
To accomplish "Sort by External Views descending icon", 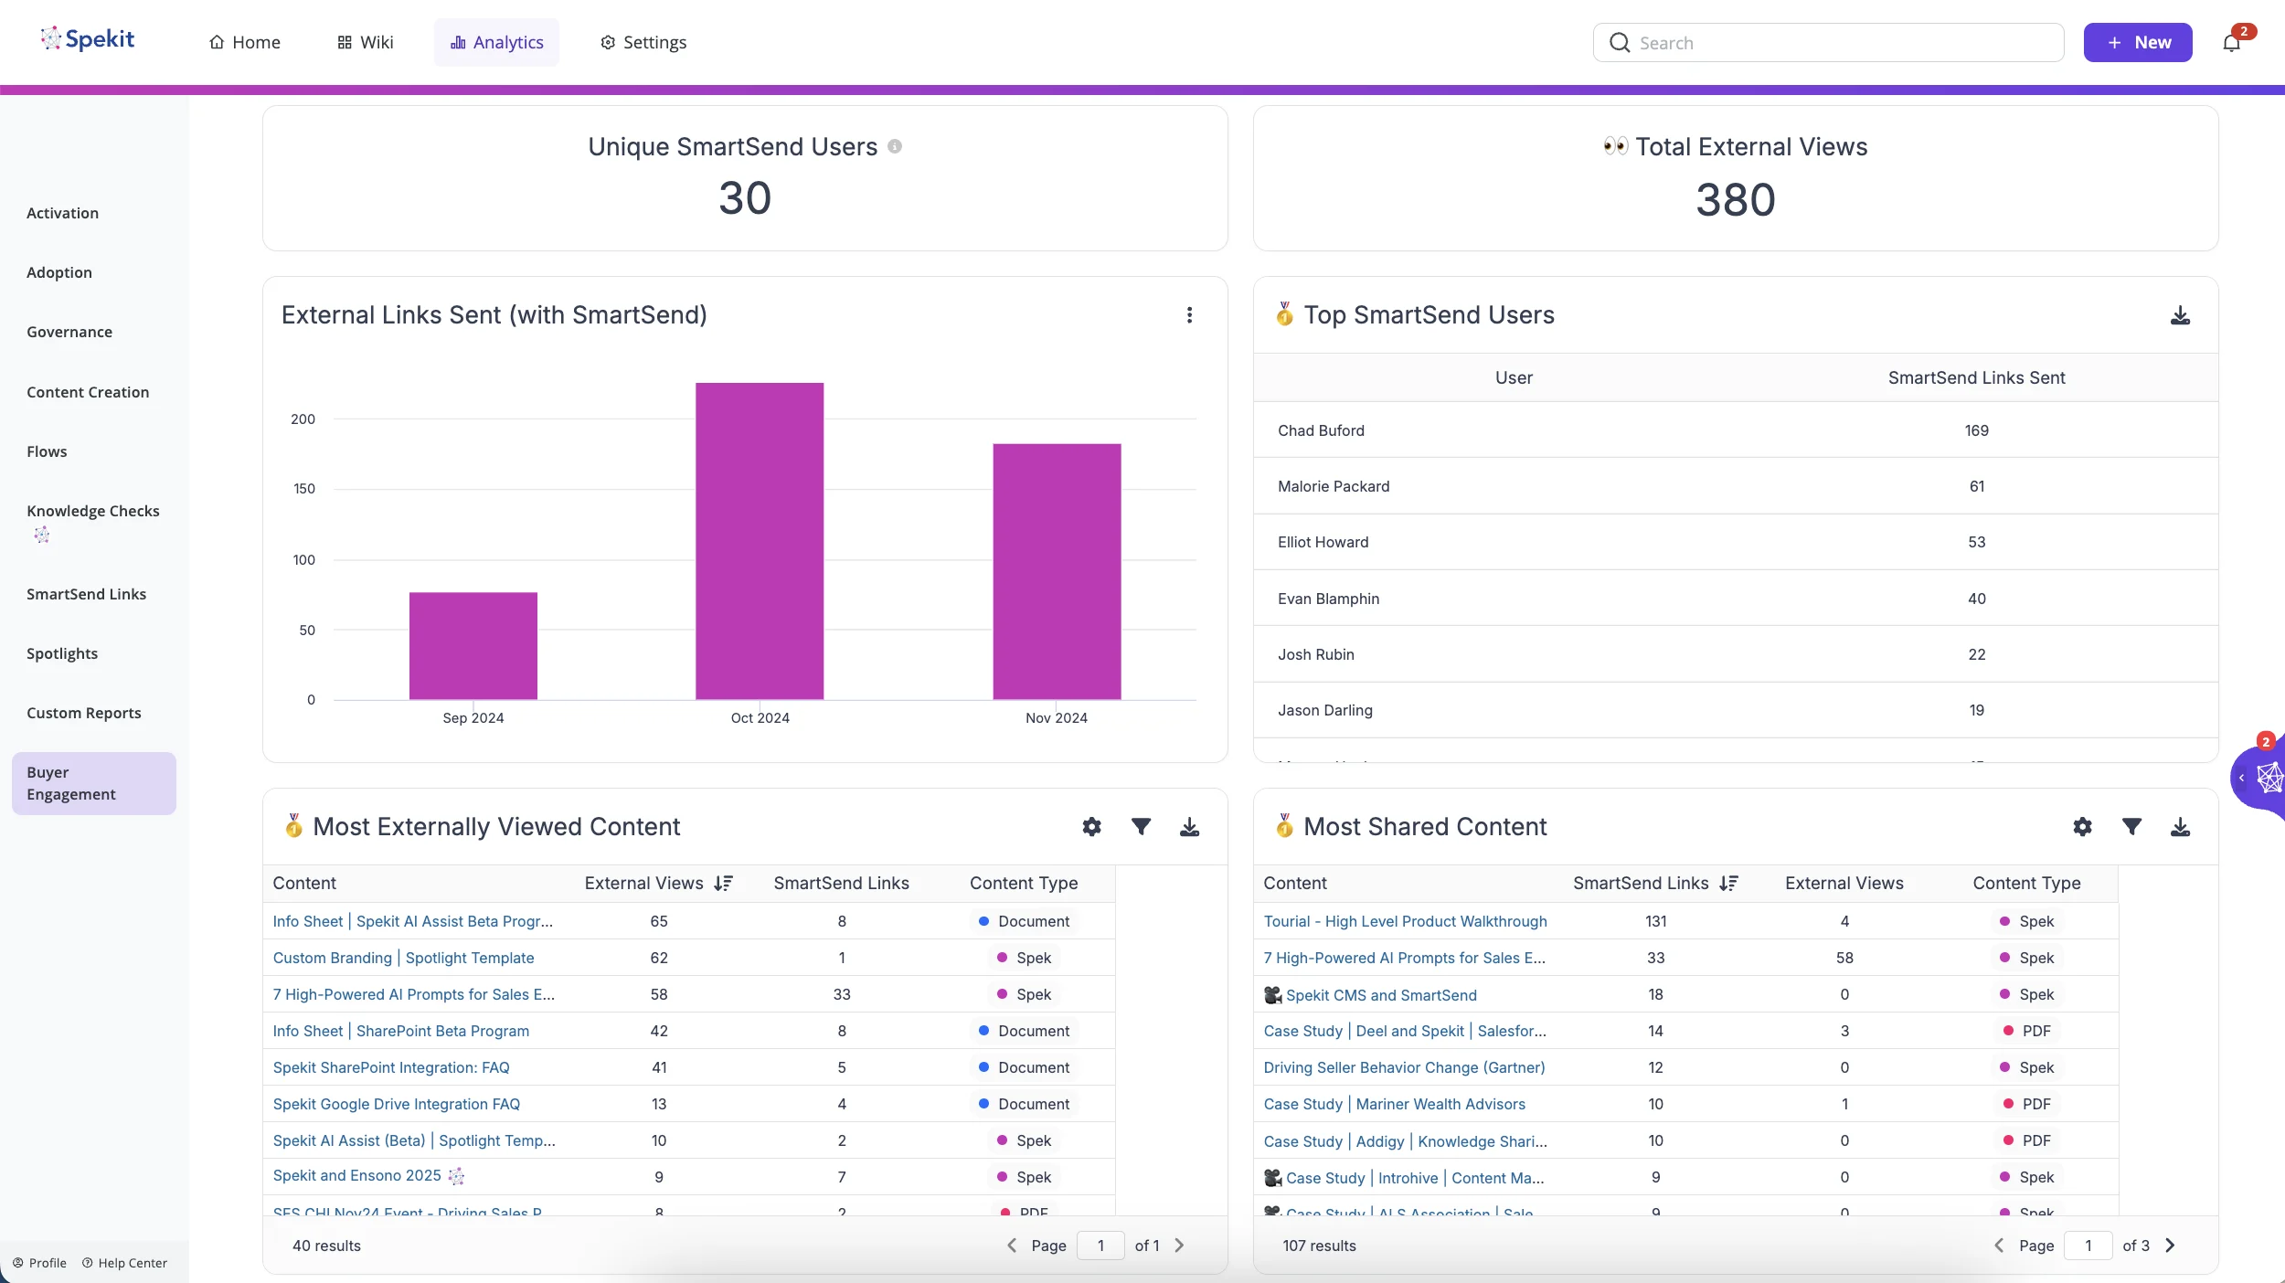I will click(x=724, y=883).
